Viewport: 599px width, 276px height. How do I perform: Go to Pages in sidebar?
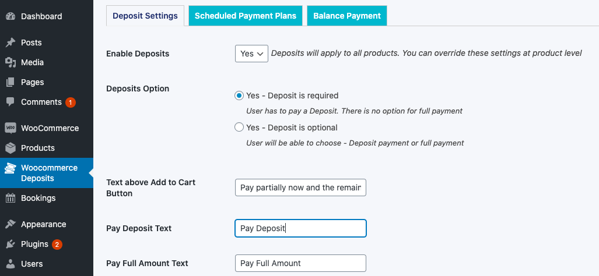[47, 82]
